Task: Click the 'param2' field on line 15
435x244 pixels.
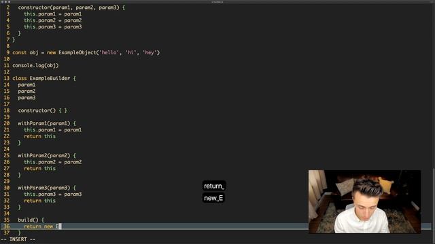Action: (x=27, y=91)
